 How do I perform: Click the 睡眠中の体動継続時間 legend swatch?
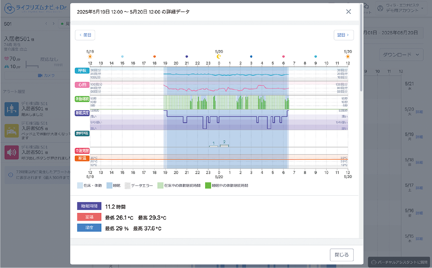[208, 186]
